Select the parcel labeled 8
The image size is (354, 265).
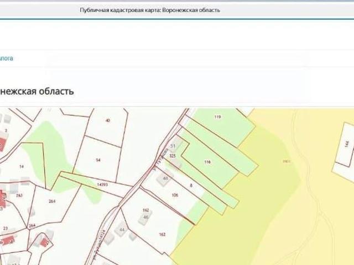pos(191,185)
